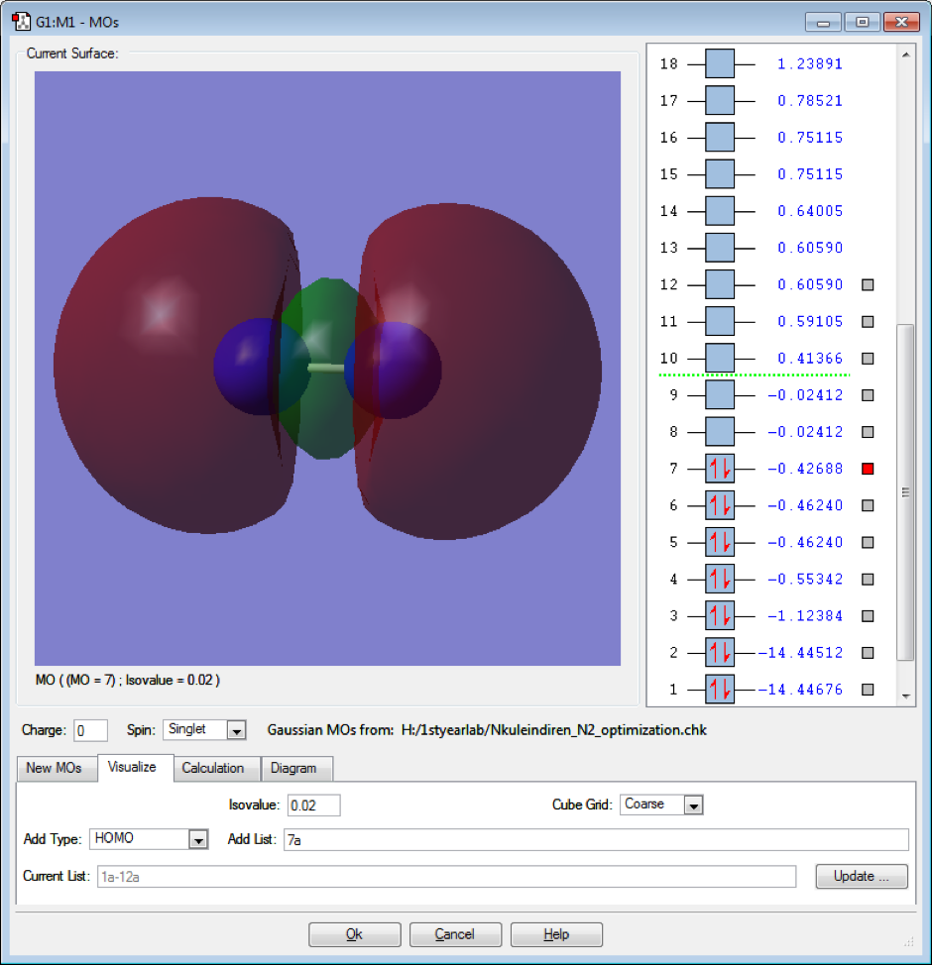
Task: Toggle surface marker for MO 4
Action: [868, 580]
